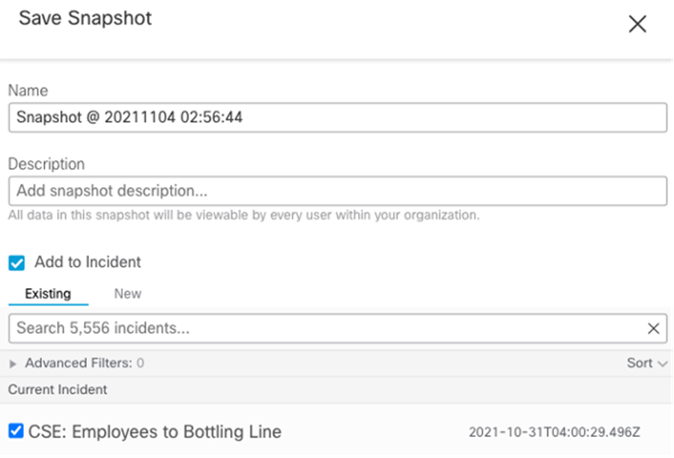Open the Sort dropdown label
The width and height of the screenshot is (674, 458).
click(x=640, y=363)
